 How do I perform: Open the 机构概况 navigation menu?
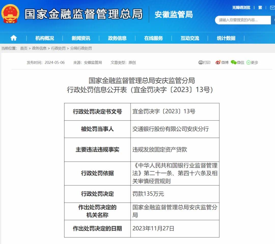click(x=45, y=38)
